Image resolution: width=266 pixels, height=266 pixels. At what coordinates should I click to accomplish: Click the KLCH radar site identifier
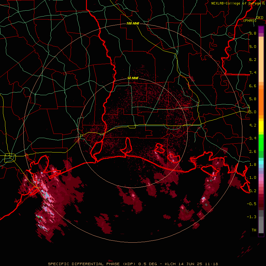(170, 264)
